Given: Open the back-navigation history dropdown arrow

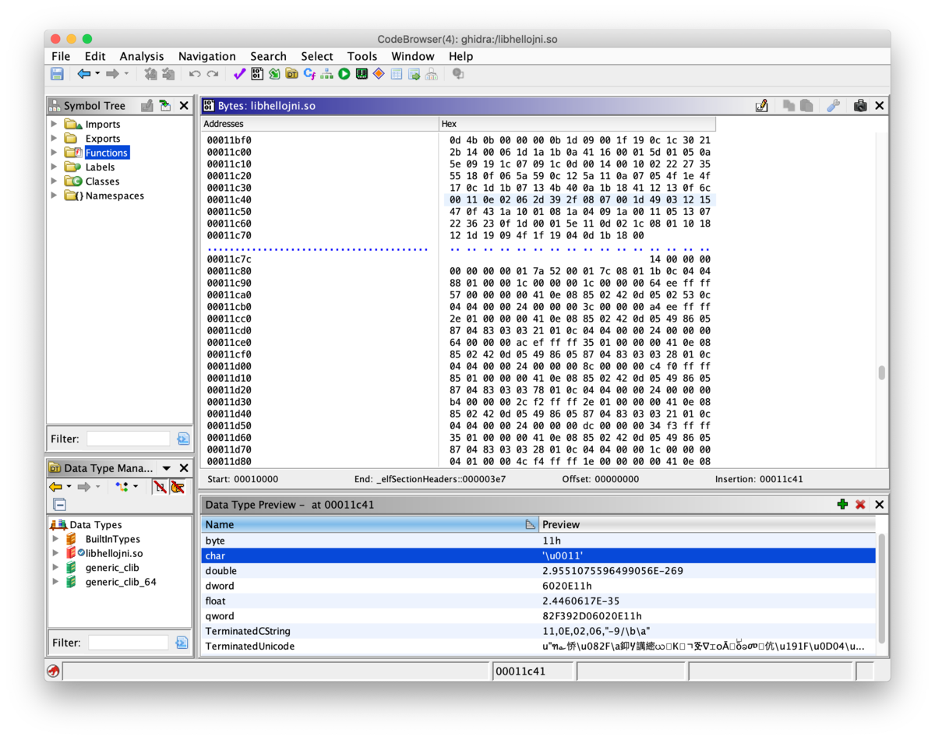Looking at the screenshot, I should click(97, 74).
